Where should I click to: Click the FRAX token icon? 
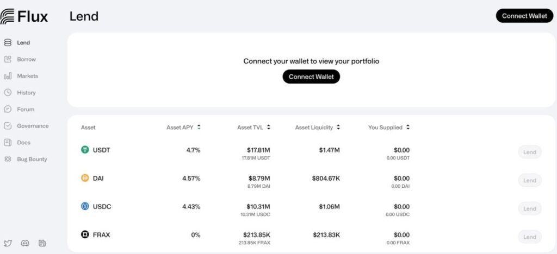point(85,234)
